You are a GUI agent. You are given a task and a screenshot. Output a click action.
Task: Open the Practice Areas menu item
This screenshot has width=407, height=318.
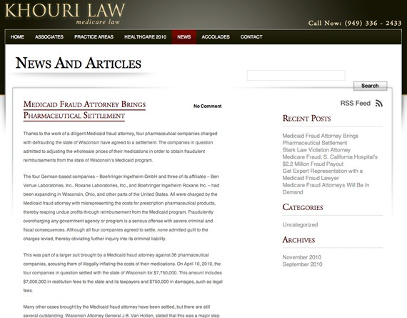click(x=94, y=37)
